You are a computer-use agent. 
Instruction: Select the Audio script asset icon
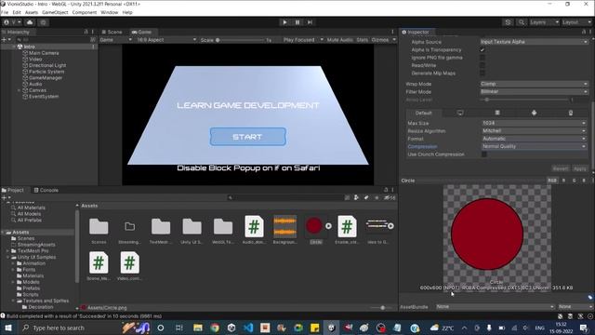coord(254,226)
